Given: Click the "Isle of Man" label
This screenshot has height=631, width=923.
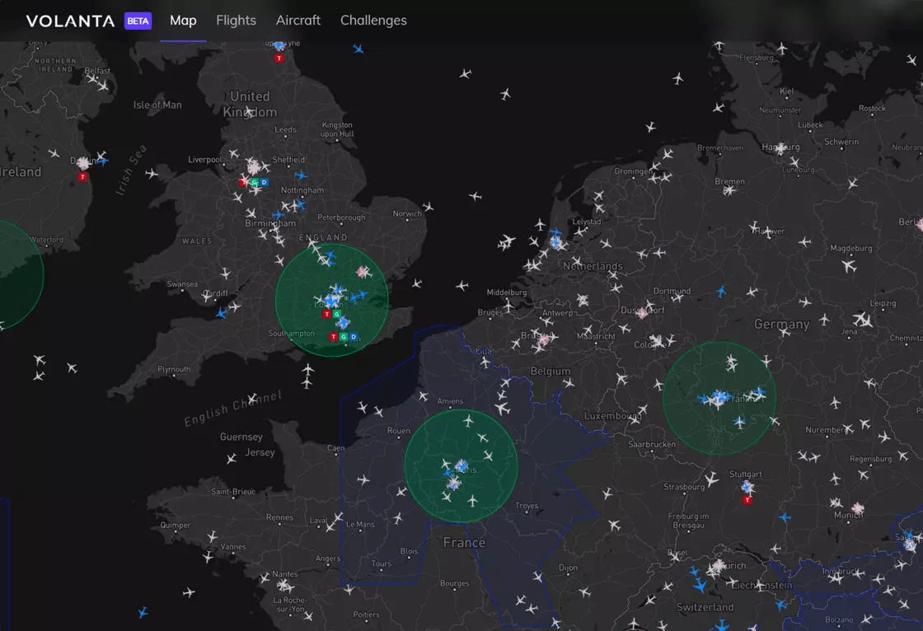Looking at the screenshot, I should (x=157, y=105).
